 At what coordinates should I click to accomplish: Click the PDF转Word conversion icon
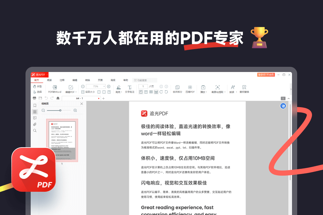point(55,87)
